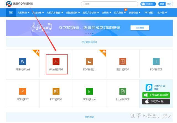Click the Apple logo on Mac button
Image resolution: width=177 pixels, height=123 pixels.
[147, 101]
